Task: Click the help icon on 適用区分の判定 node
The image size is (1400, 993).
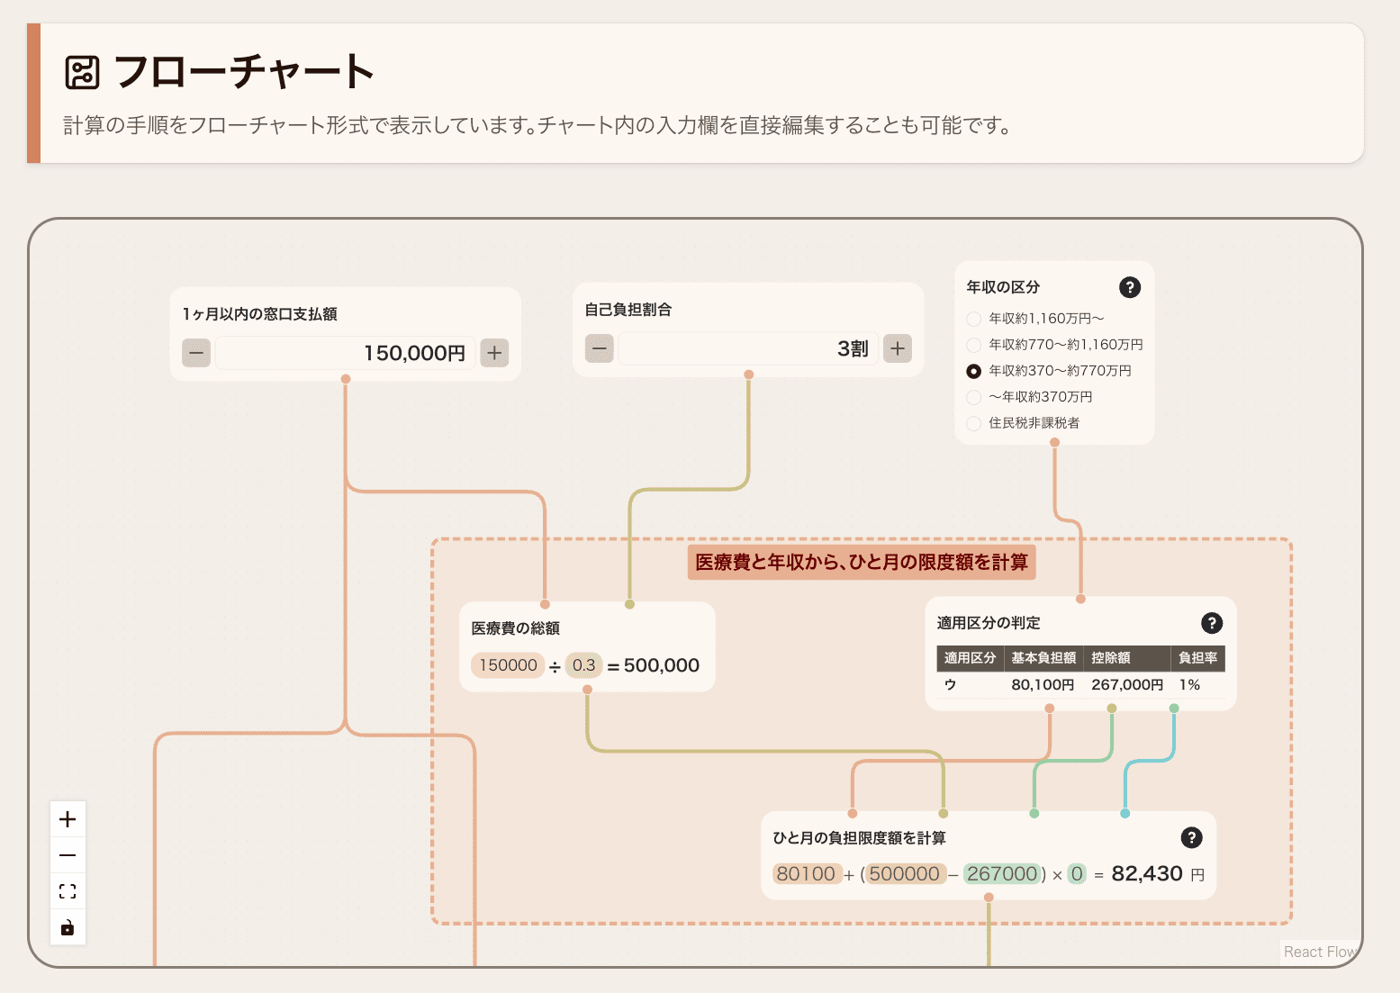Action: tap(1212, 622)
